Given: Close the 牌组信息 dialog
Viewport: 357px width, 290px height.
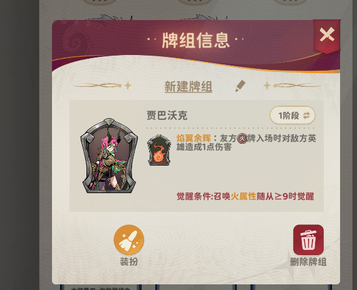Looking at the screenshot, I should [x=327, y=34].
